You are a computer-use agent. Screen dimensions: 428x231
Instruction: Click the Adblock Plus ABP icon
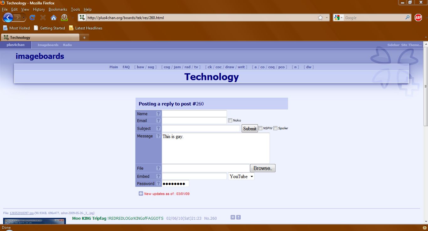click(418, 18)
